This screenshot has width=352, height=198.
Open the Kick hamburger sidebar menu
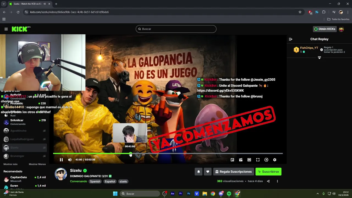pos(6,29)
